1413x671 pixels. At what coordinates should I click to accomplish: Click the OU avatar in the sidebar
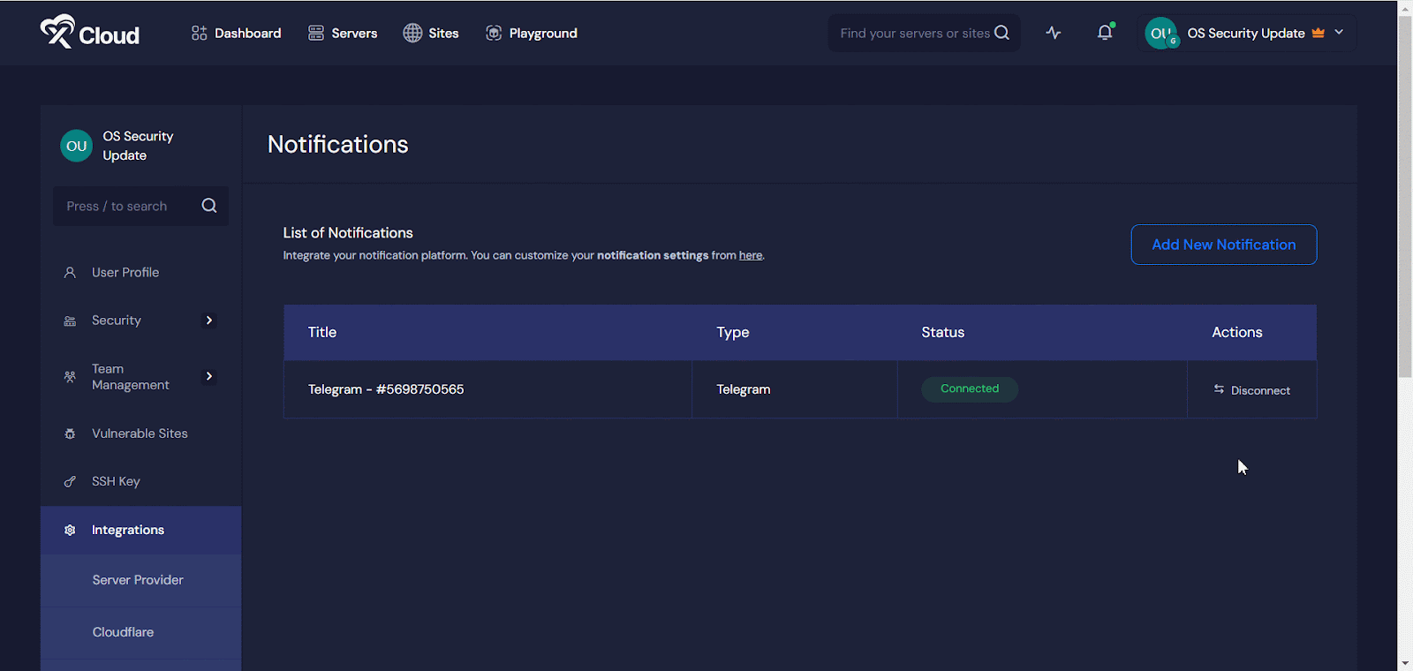77,146
